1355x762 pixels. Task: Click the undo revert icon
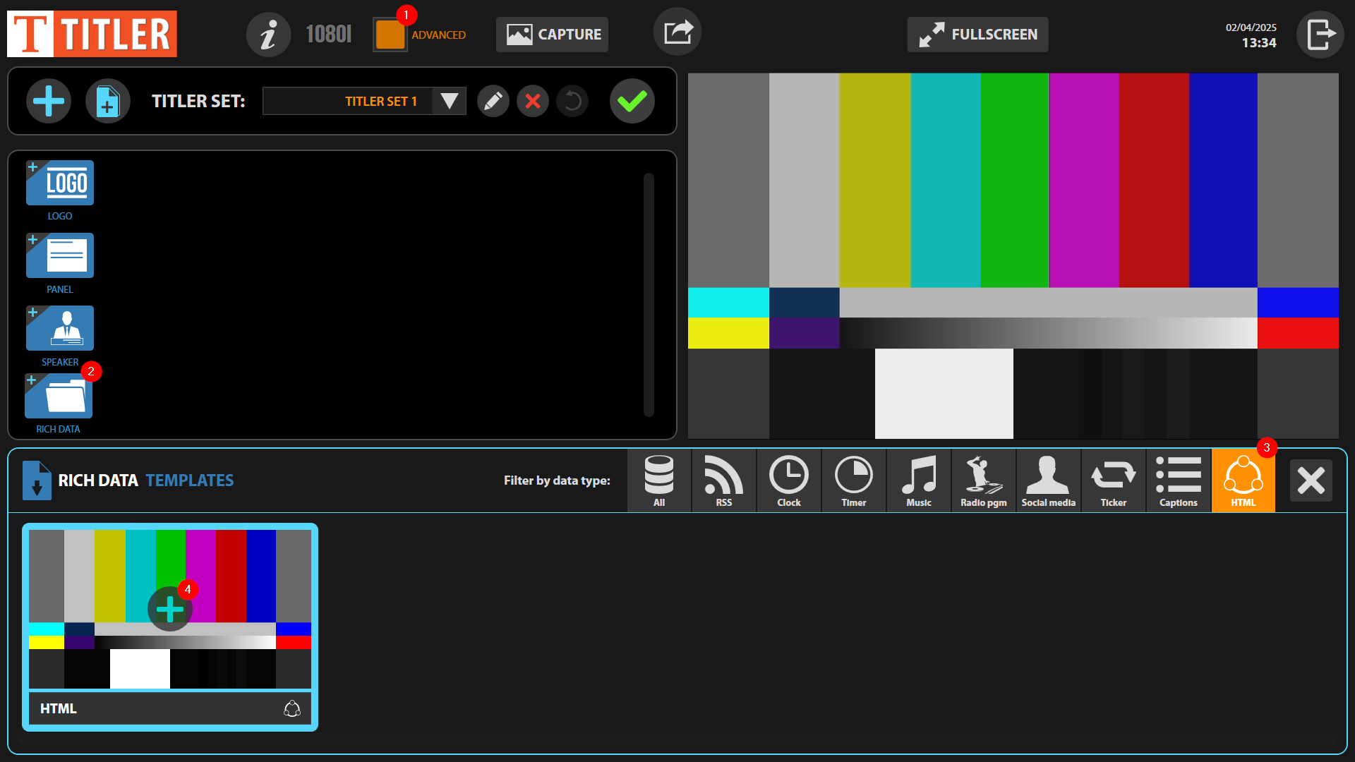point(572,101)
